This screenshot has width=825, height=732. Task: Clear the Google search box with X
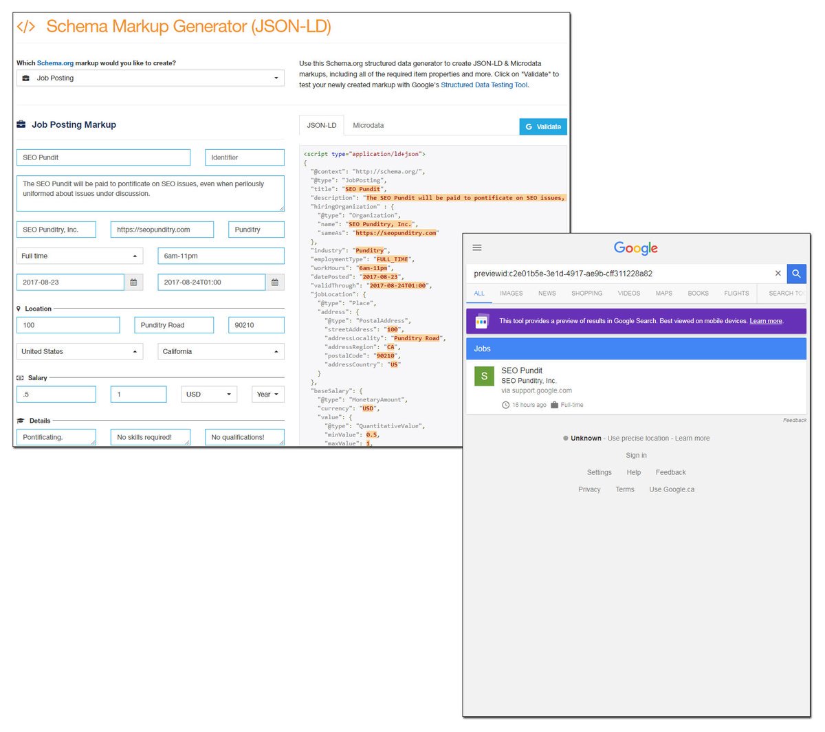[778, 274]
